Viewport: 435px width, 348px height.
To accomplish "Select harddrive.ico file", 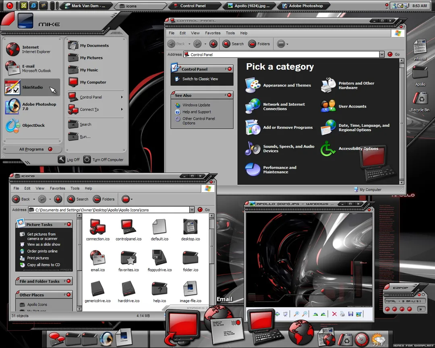I will coord(128,292).
